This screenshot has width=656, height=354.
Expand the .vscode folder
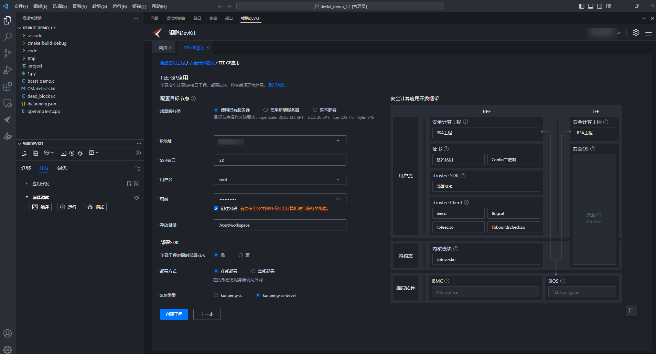[80, 35]
